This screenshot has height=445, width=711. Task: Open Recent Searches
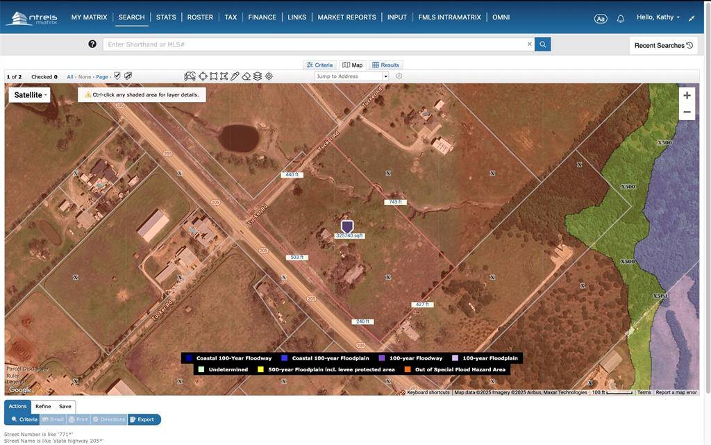(x=662, y=44)
